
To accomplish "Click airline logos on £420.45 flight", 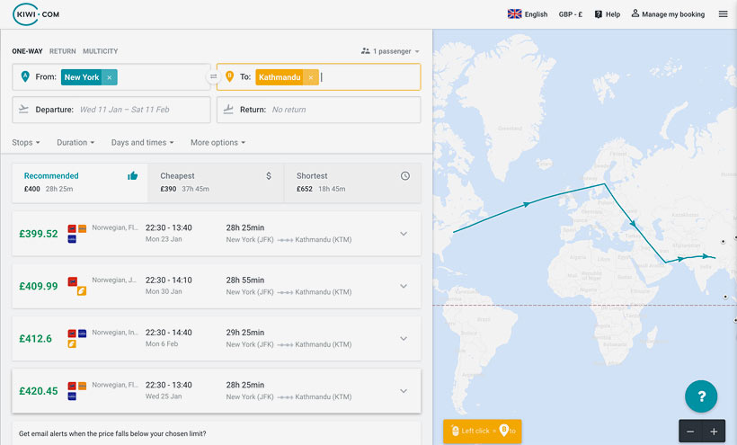I will coord(77,390).
